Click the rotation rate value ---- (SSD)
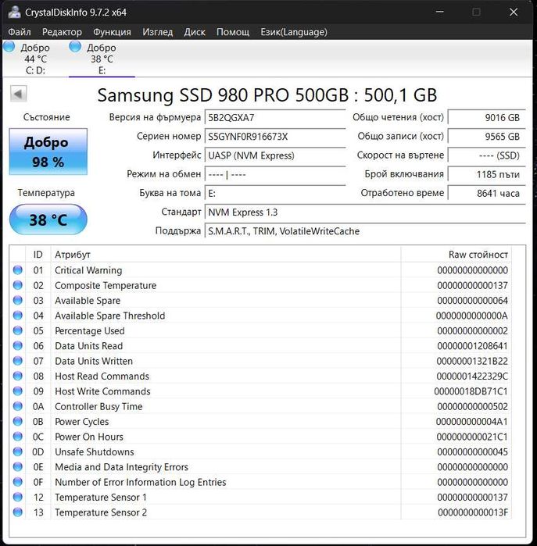Image resolution: width=537 pixels, height=546 pixels. [x=486, y=155]
